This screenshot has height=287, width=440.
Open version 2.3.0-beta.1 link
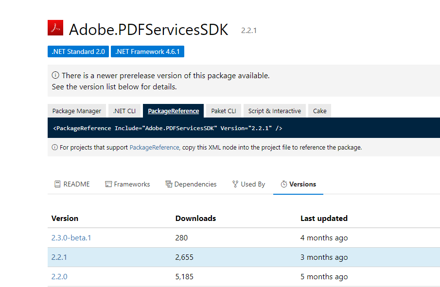pyautogui.click(x=71, y=237)
